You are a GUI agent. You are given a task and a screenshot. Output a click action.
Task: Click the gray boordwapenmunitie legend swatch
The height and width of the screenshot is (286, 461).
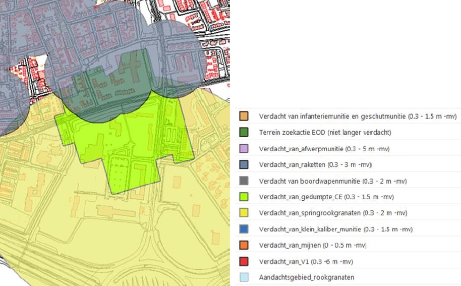(x=244, y=181)
